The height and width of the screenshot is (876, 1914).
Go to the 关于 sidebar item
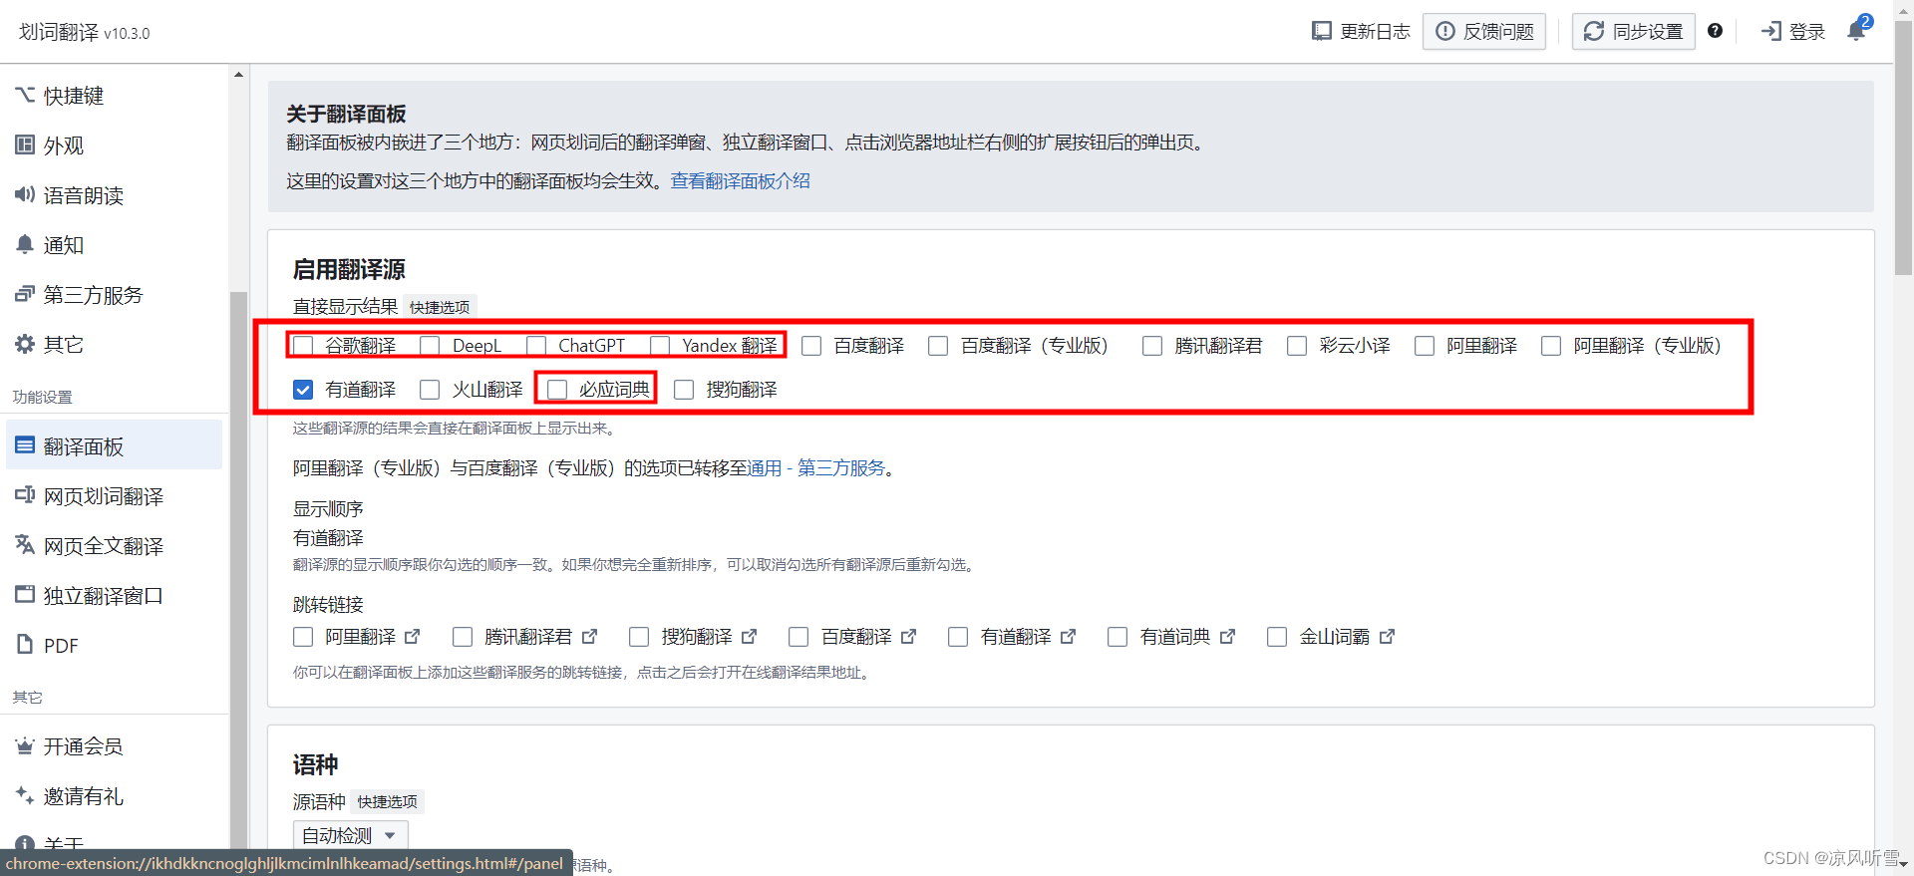[x=64, y=843]
